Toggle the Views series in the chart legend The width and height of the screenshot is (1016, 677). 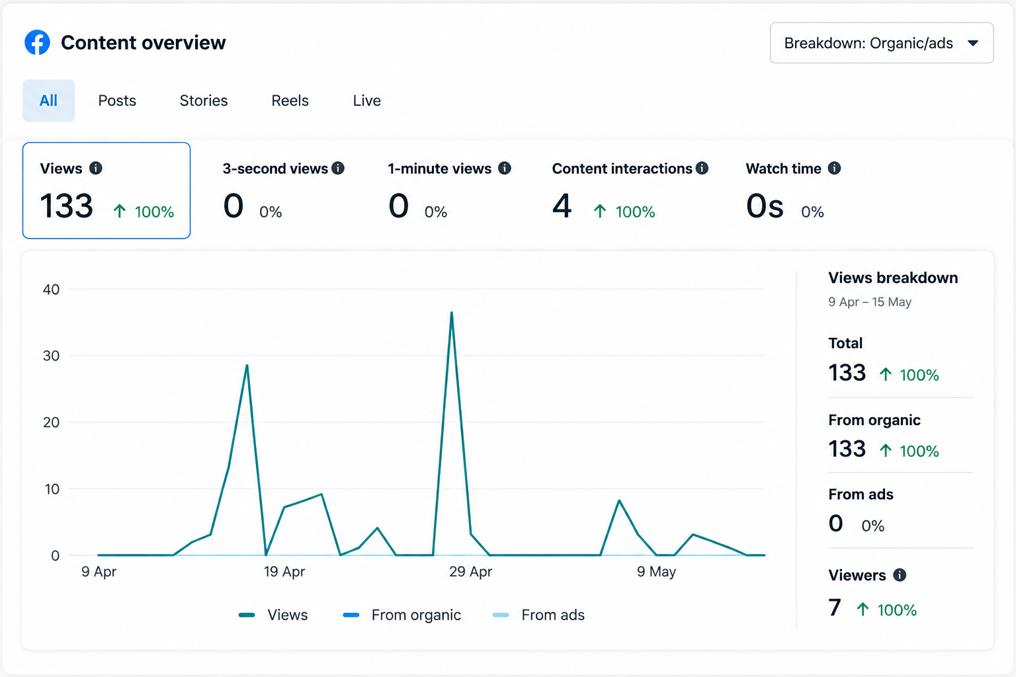tap(273, 615)
